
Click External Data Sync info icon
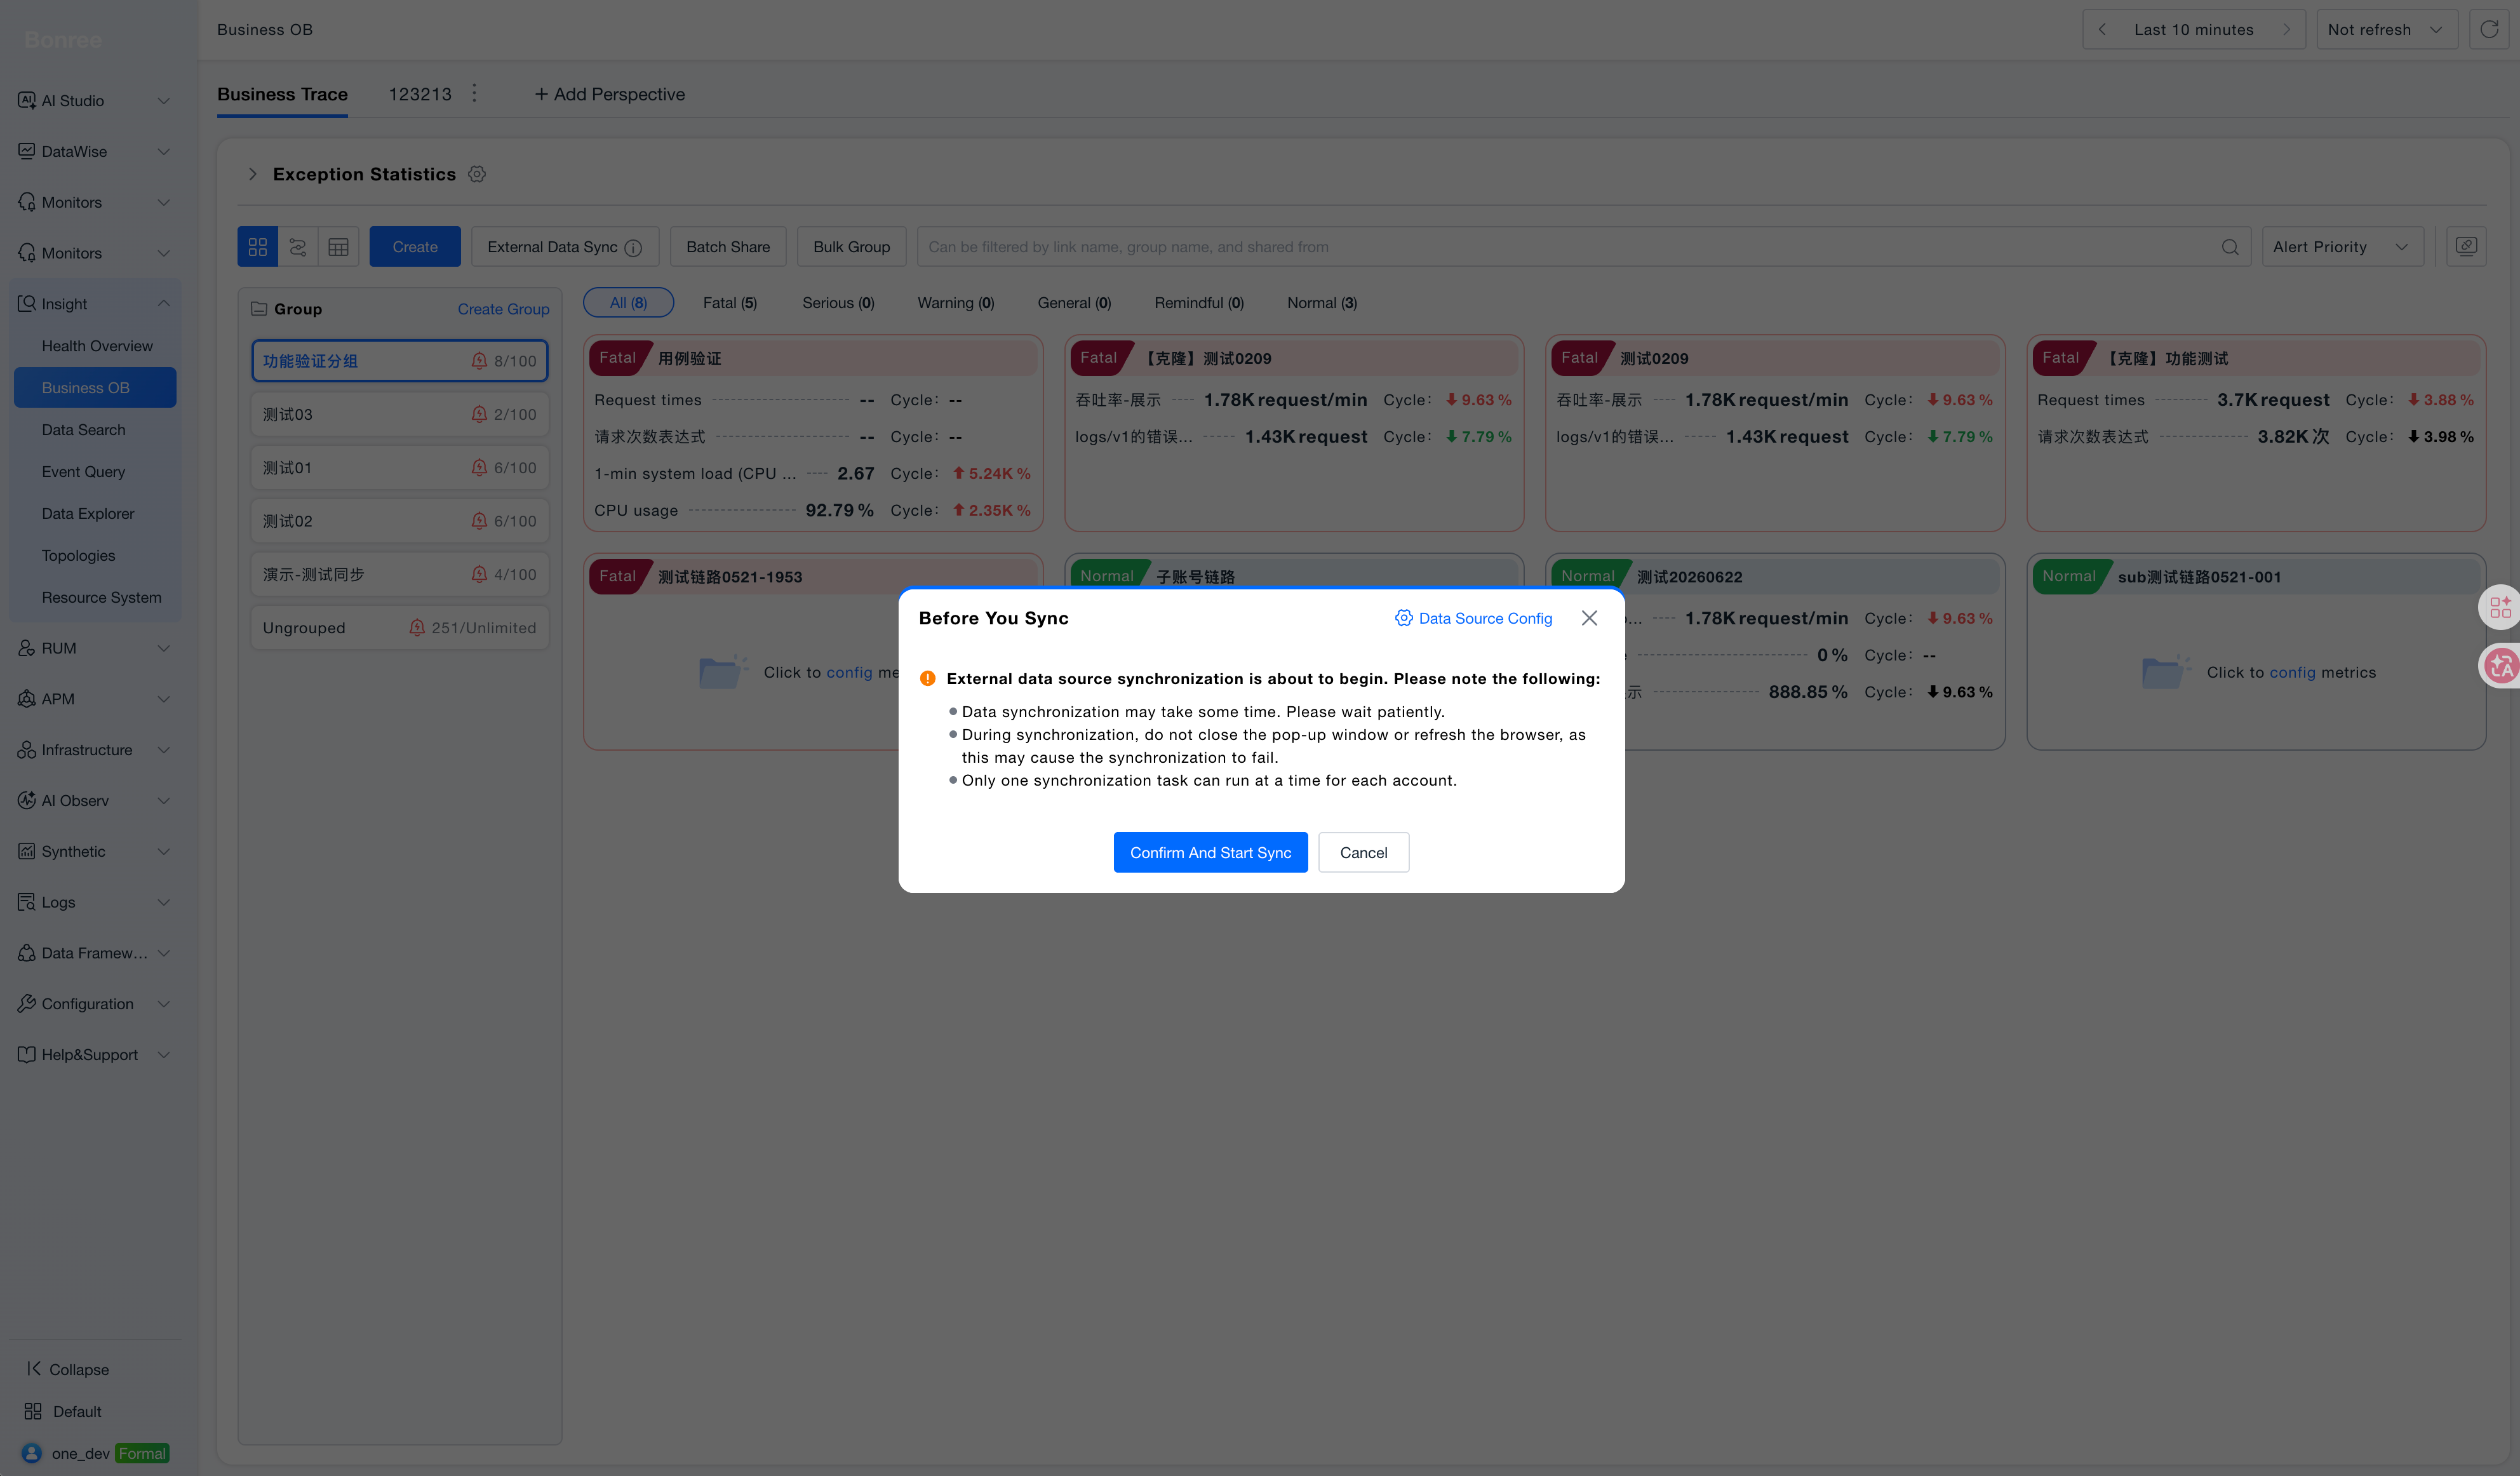tap(633, 247)
